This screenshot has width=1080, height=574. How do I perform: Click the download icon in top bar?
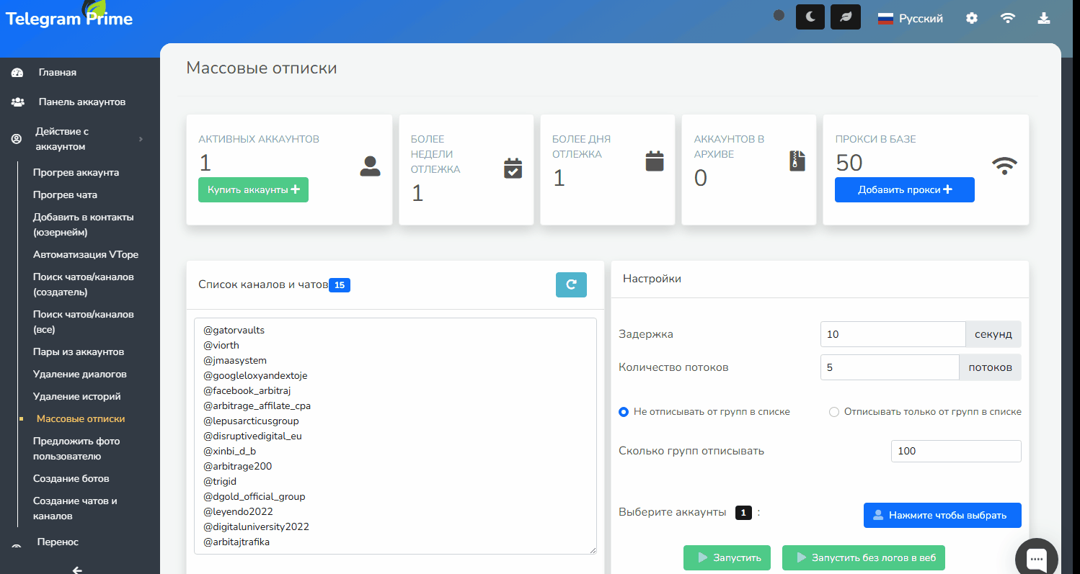click(x=1043, y=18)
